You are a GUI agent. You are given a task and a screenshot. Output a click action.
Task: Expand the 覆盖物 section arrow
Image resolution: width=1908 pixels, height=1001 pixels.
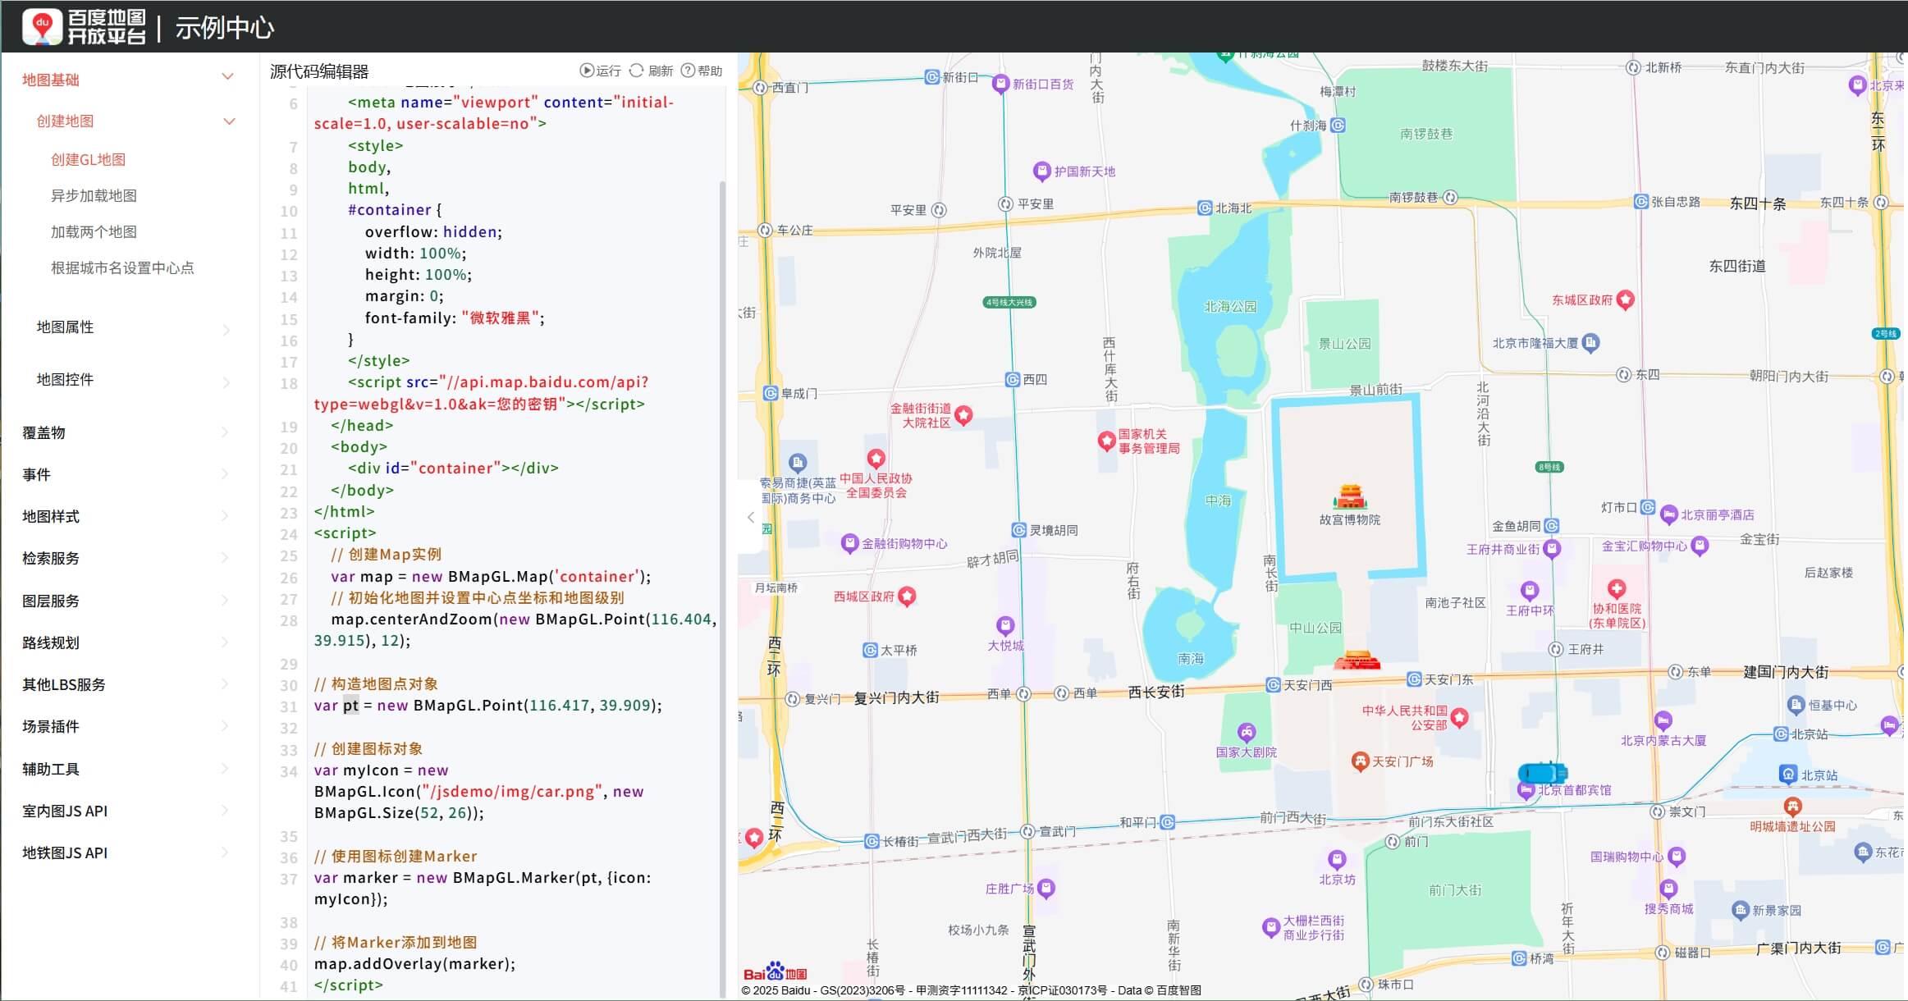tap(225, 432)
